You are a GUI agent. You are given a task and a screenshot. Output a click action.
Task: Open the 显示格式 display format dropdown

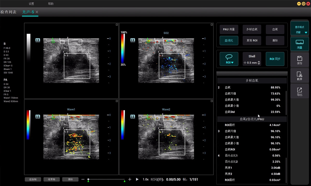point(300,28)
